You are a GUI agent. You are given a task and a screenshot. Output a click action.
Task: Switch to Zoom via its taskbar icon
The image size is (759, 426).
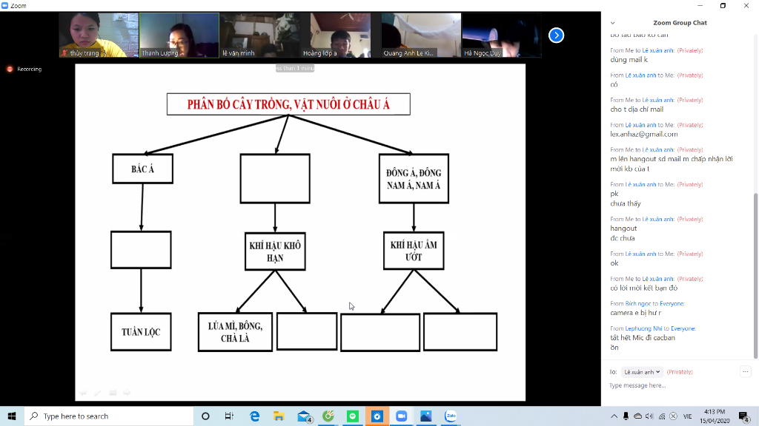(x=401, y=416)
